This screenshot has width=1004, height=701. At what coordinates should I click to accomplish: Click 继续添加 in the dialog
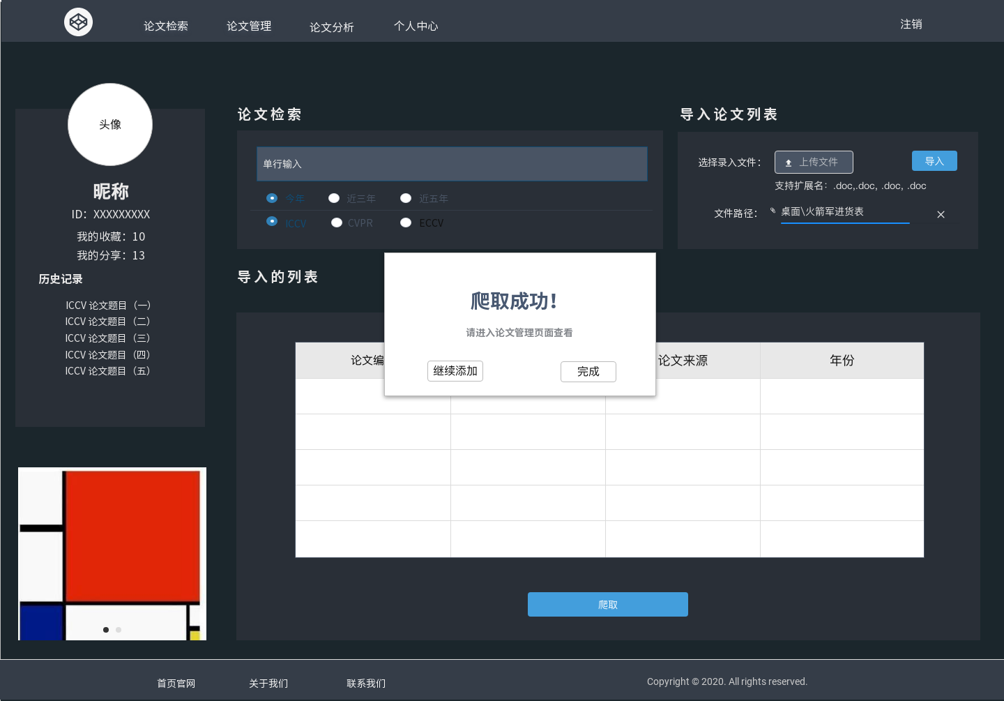pyautogui.click(x=455, y=371)
